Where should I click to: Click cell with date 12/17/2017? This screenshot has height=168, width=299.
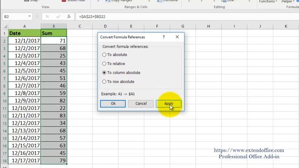[x=24, y=161]
